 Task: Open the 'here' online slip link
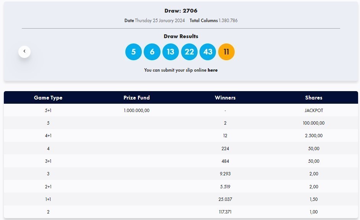point(212,70)
